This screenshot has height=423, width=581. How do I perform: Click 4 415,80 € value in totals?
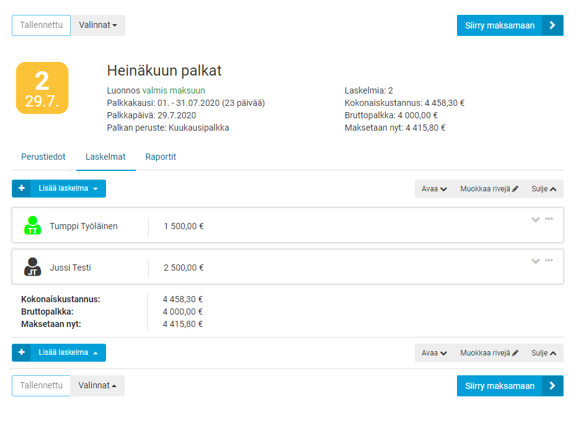[183, 324]
